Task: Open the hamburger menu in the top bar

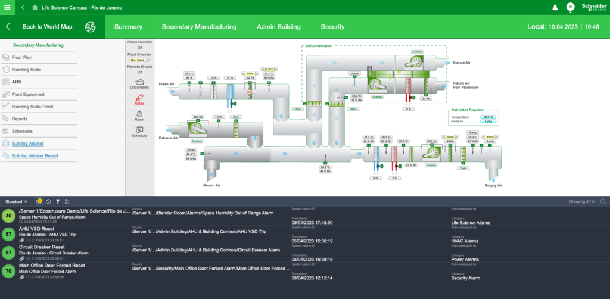Action: point(7,7)
